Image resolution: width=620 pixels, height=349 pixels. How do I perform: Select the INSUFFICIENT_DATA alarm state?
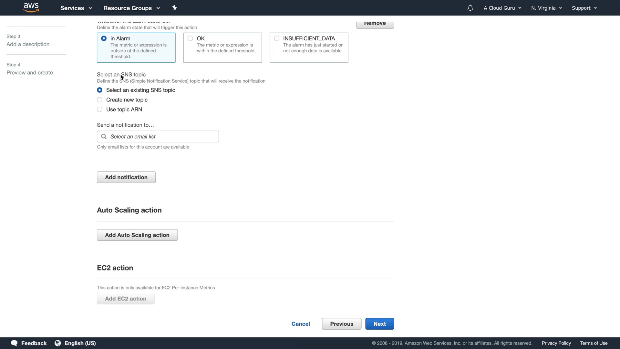[x=277, y=38]
